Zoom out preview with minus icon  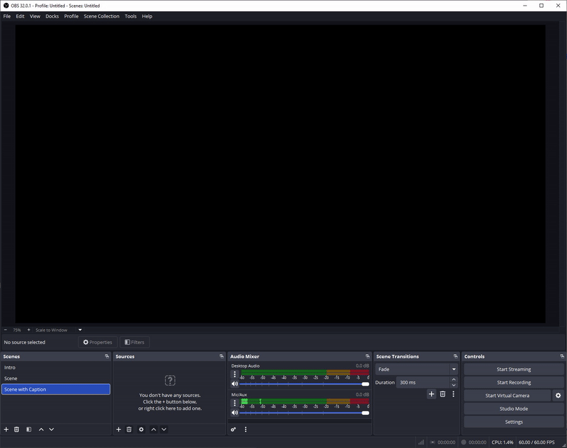pos(6,330)
